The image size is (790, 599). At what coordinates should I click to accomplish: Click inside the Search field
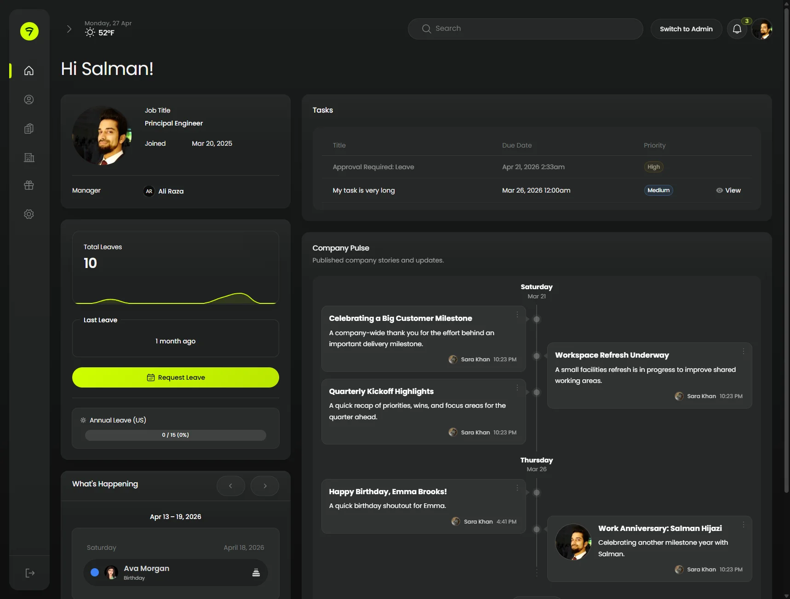click(x=525, y=29)
